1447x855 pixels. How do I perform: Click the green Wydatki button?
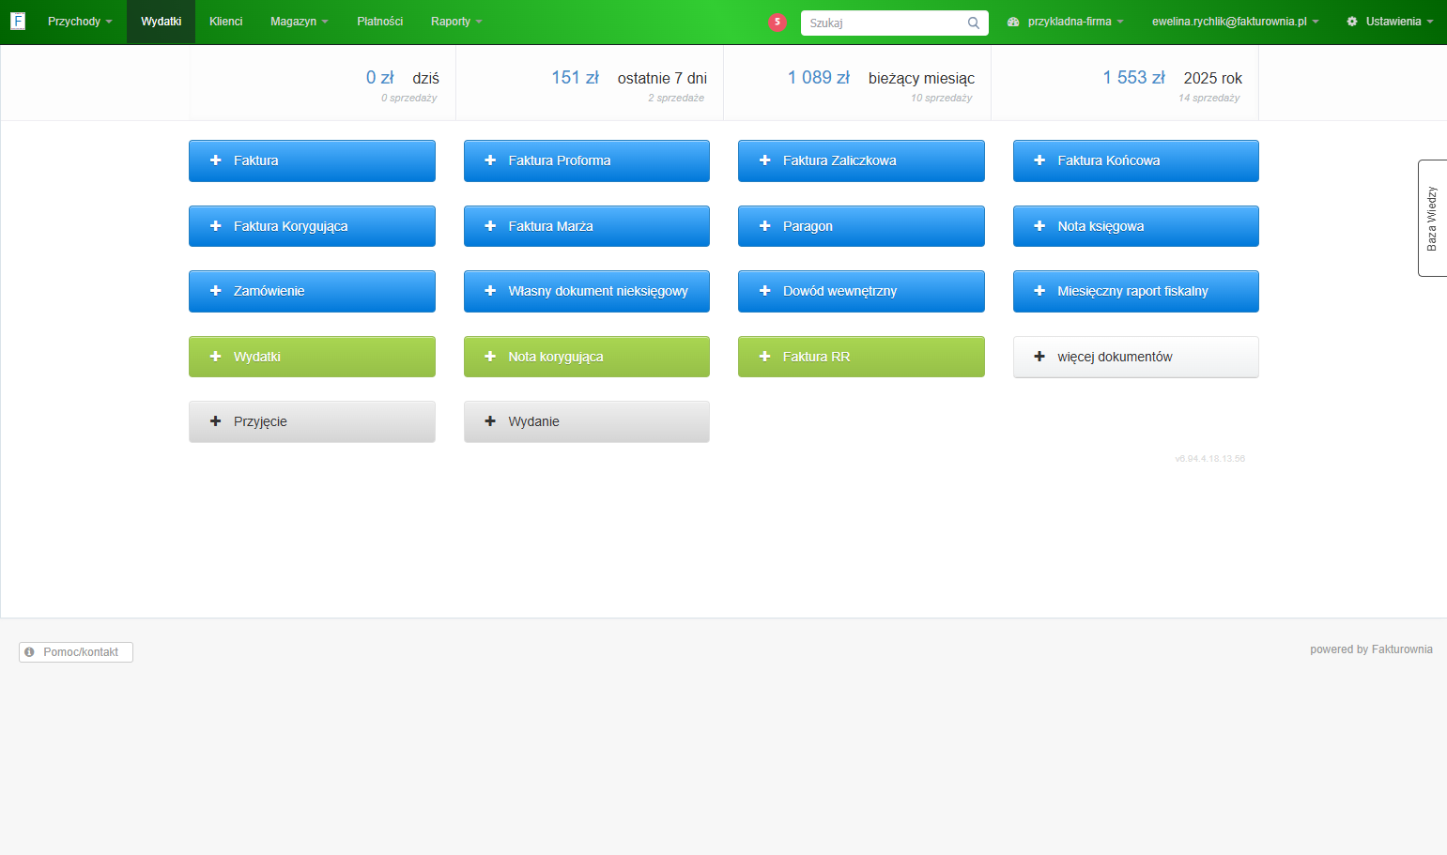(312, 357)
